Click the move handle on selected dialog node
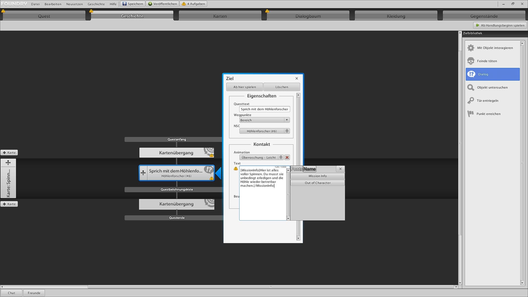Viewport: 528px width, 297px height. pyautogui.click(x=143, y=173)
